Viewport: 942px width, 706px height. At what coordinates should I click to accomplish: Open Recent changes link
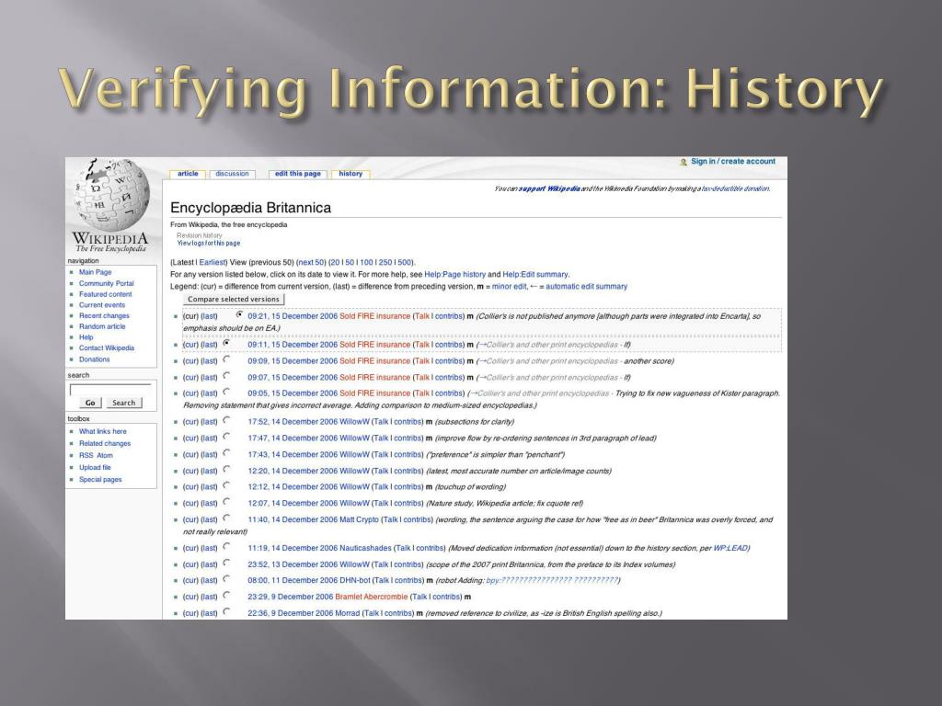(104, 316)
